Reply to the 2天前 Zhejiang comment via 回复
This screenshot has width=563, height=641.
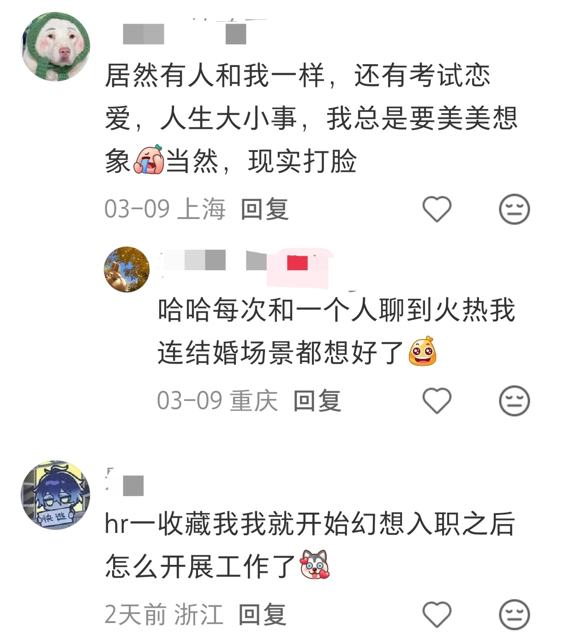(x=262, y=615)
